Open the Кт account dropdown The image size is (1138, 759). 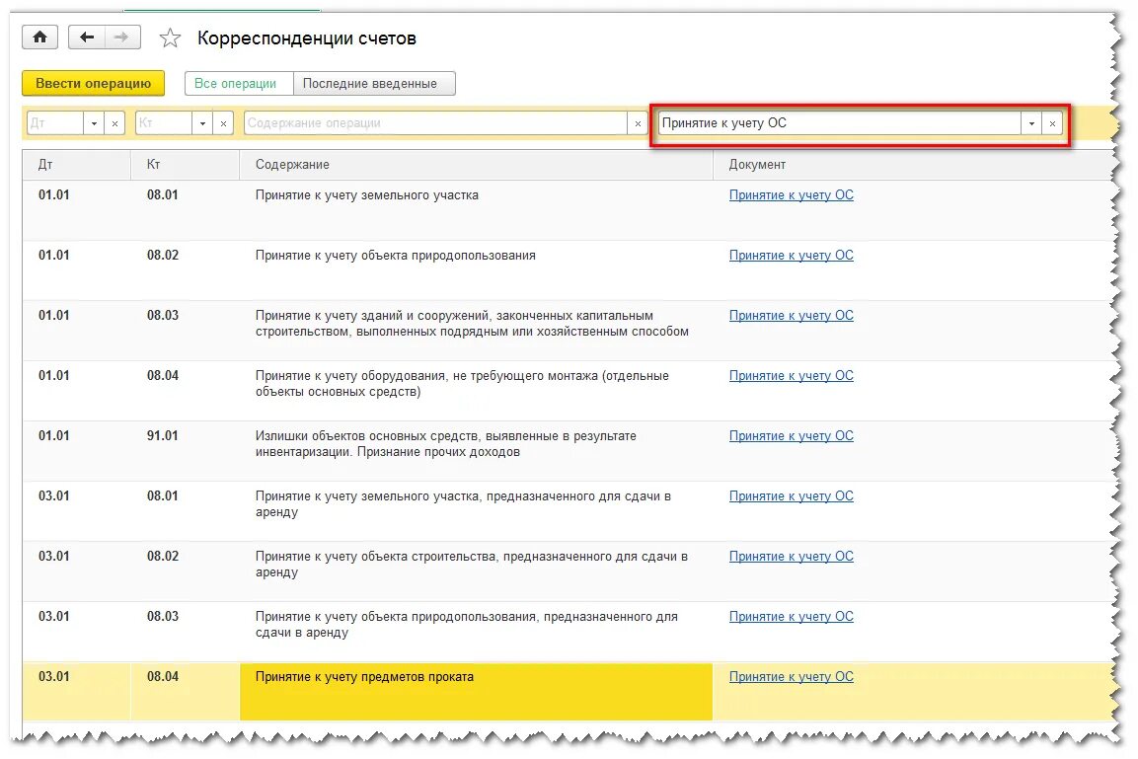(x=203, y=122)
